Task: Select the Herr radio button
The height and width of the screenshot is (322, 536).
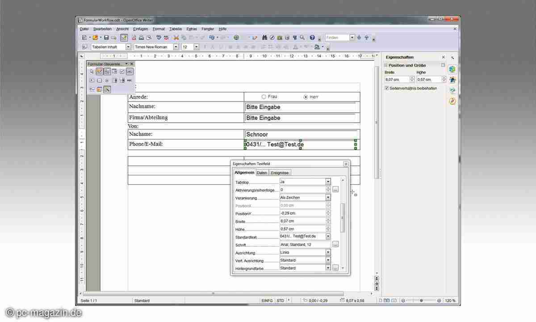Action: pyautogui.click(x=306, y=97)
